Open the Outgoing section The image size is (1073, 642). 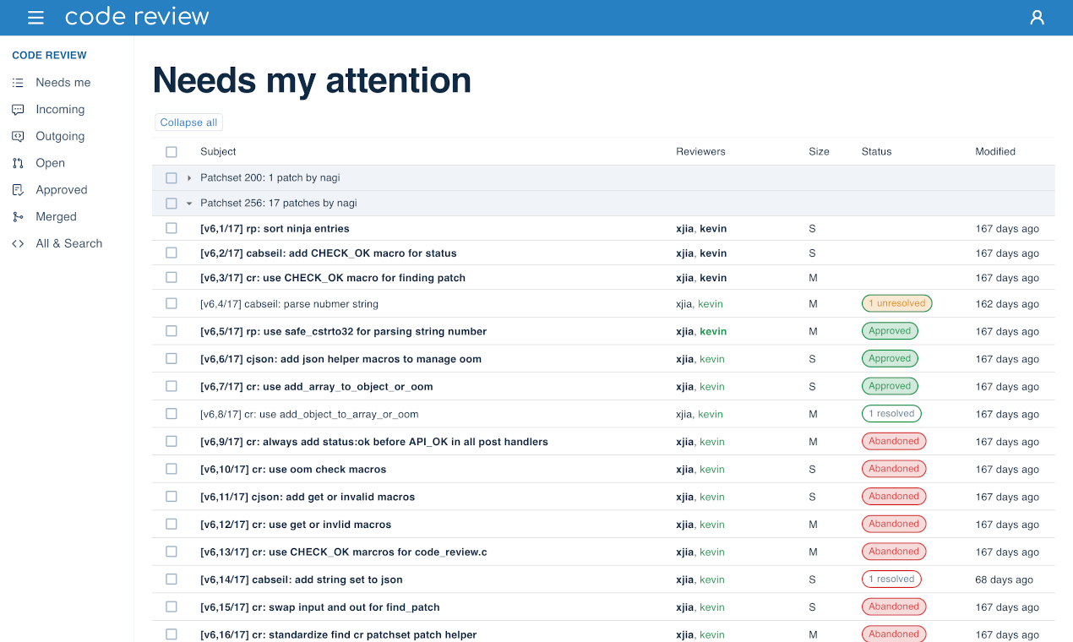[x=60, y=136]
